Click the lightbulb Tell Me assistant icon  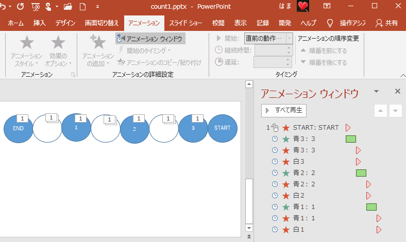point(330,23)
